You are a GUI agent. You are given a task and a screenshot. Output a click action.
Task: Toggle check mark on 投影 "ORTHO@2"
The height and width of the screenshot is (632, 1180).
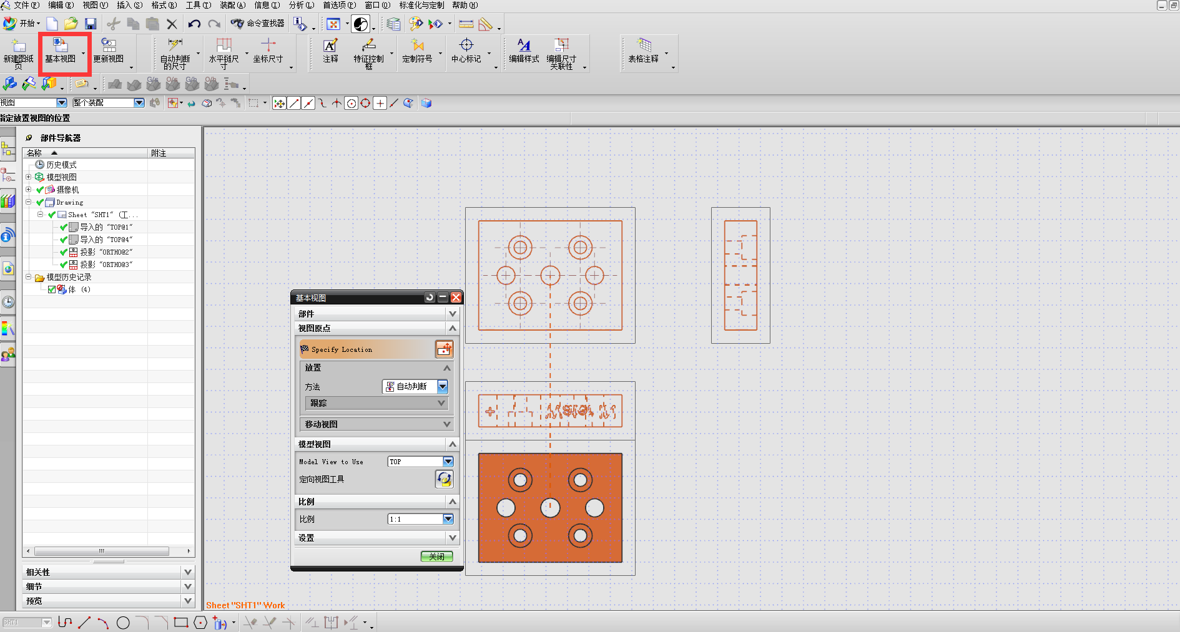(x=63, y=252)
